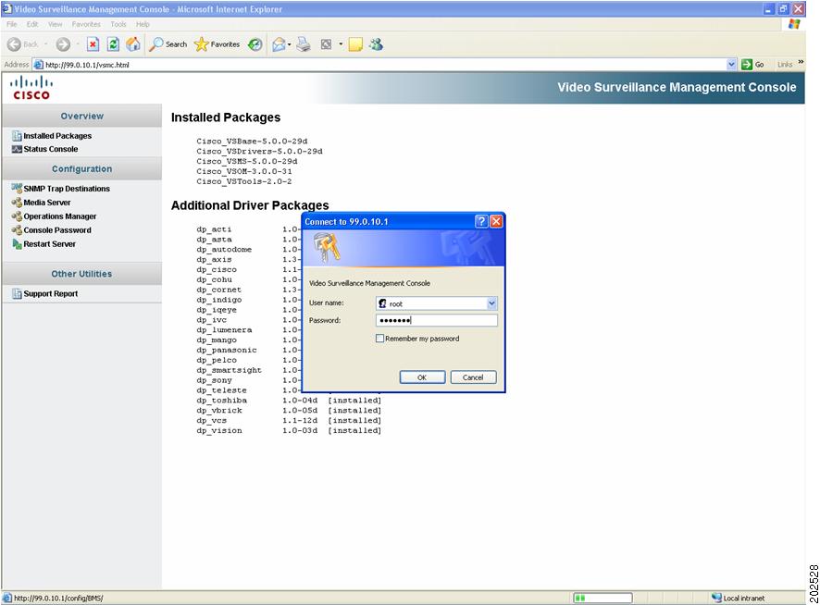Close the Connect to 99.0.10.1 dialog
Screen dimensions: 820x605
point(496,221)
